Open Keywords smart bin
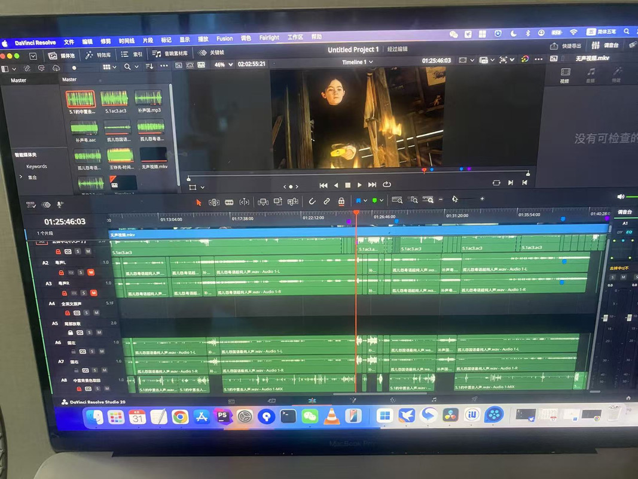 click(36, 166)
